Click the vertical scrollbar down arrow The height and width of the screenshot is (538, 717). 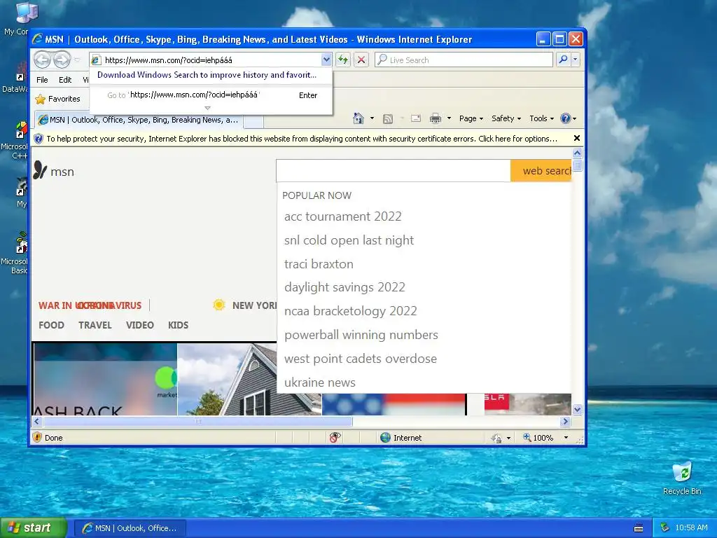[x=577, y=409]
